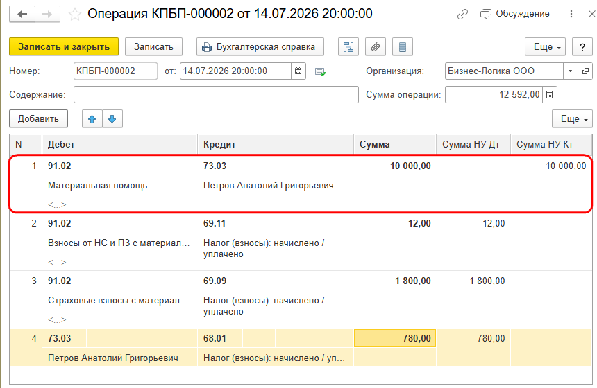Click the Сумма column header
The height and width of the screenshot is (388, 597).
[x=395, y=144]
